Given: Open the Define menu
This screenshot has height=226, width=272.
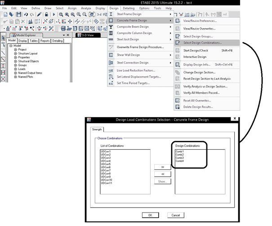Looking at the screenshot, I should click(x=36, y=8).
